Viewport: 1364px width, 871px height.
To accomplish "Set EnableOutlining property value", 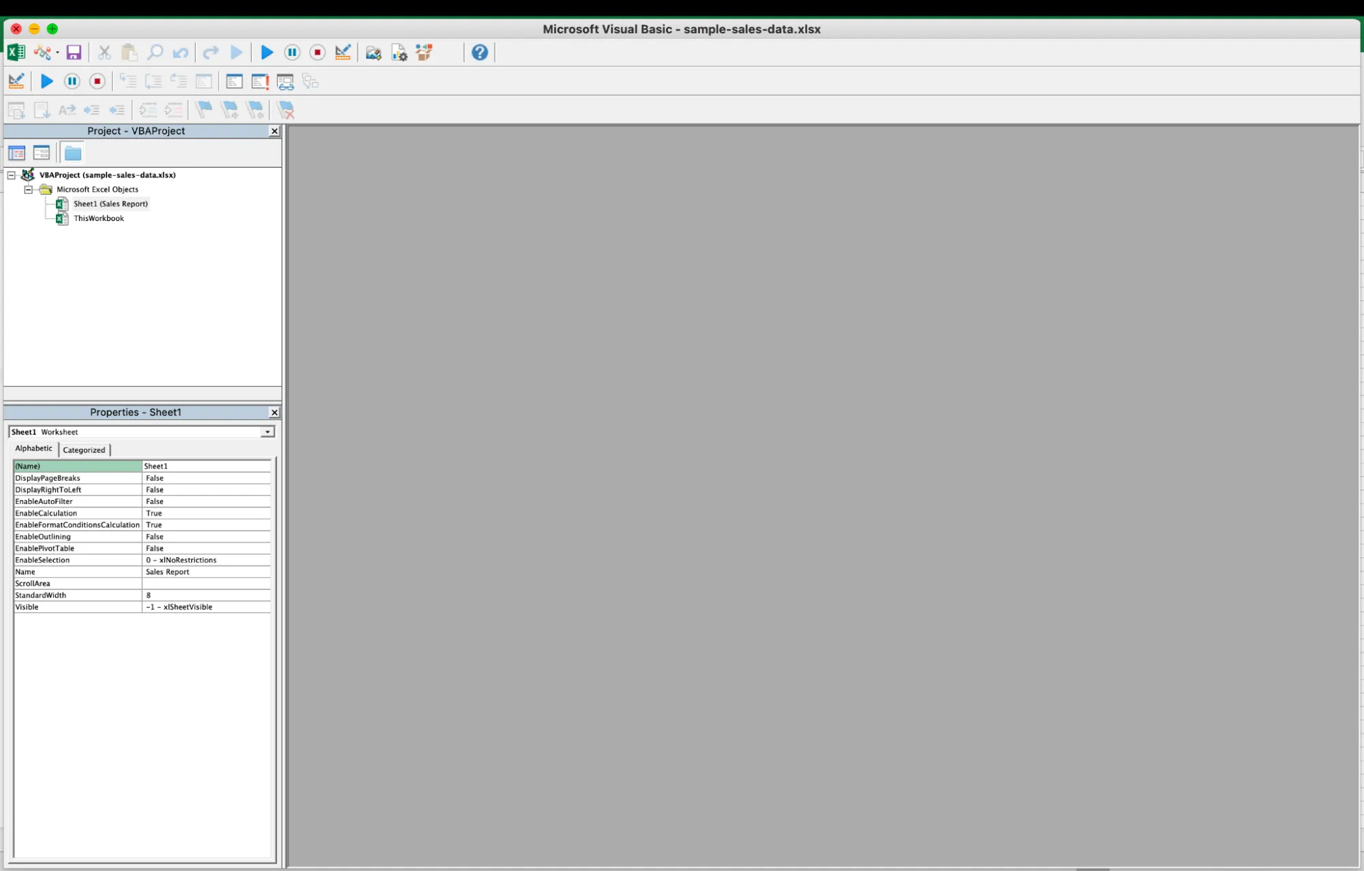I will (205, 537).
